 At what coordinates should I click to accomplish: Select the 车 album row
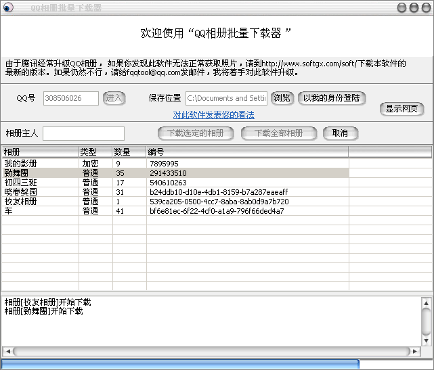click(x=175, y=211)
